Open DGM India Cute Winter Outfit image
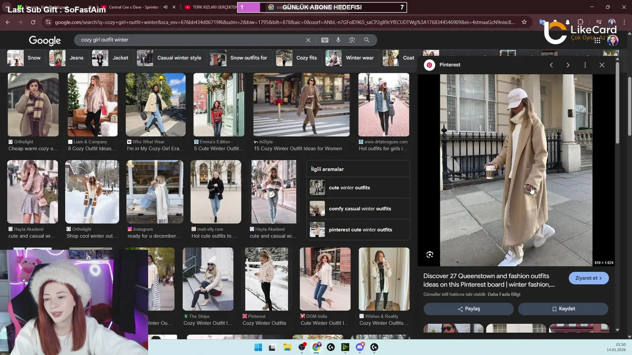632x355 pixels. click(325, 279)
